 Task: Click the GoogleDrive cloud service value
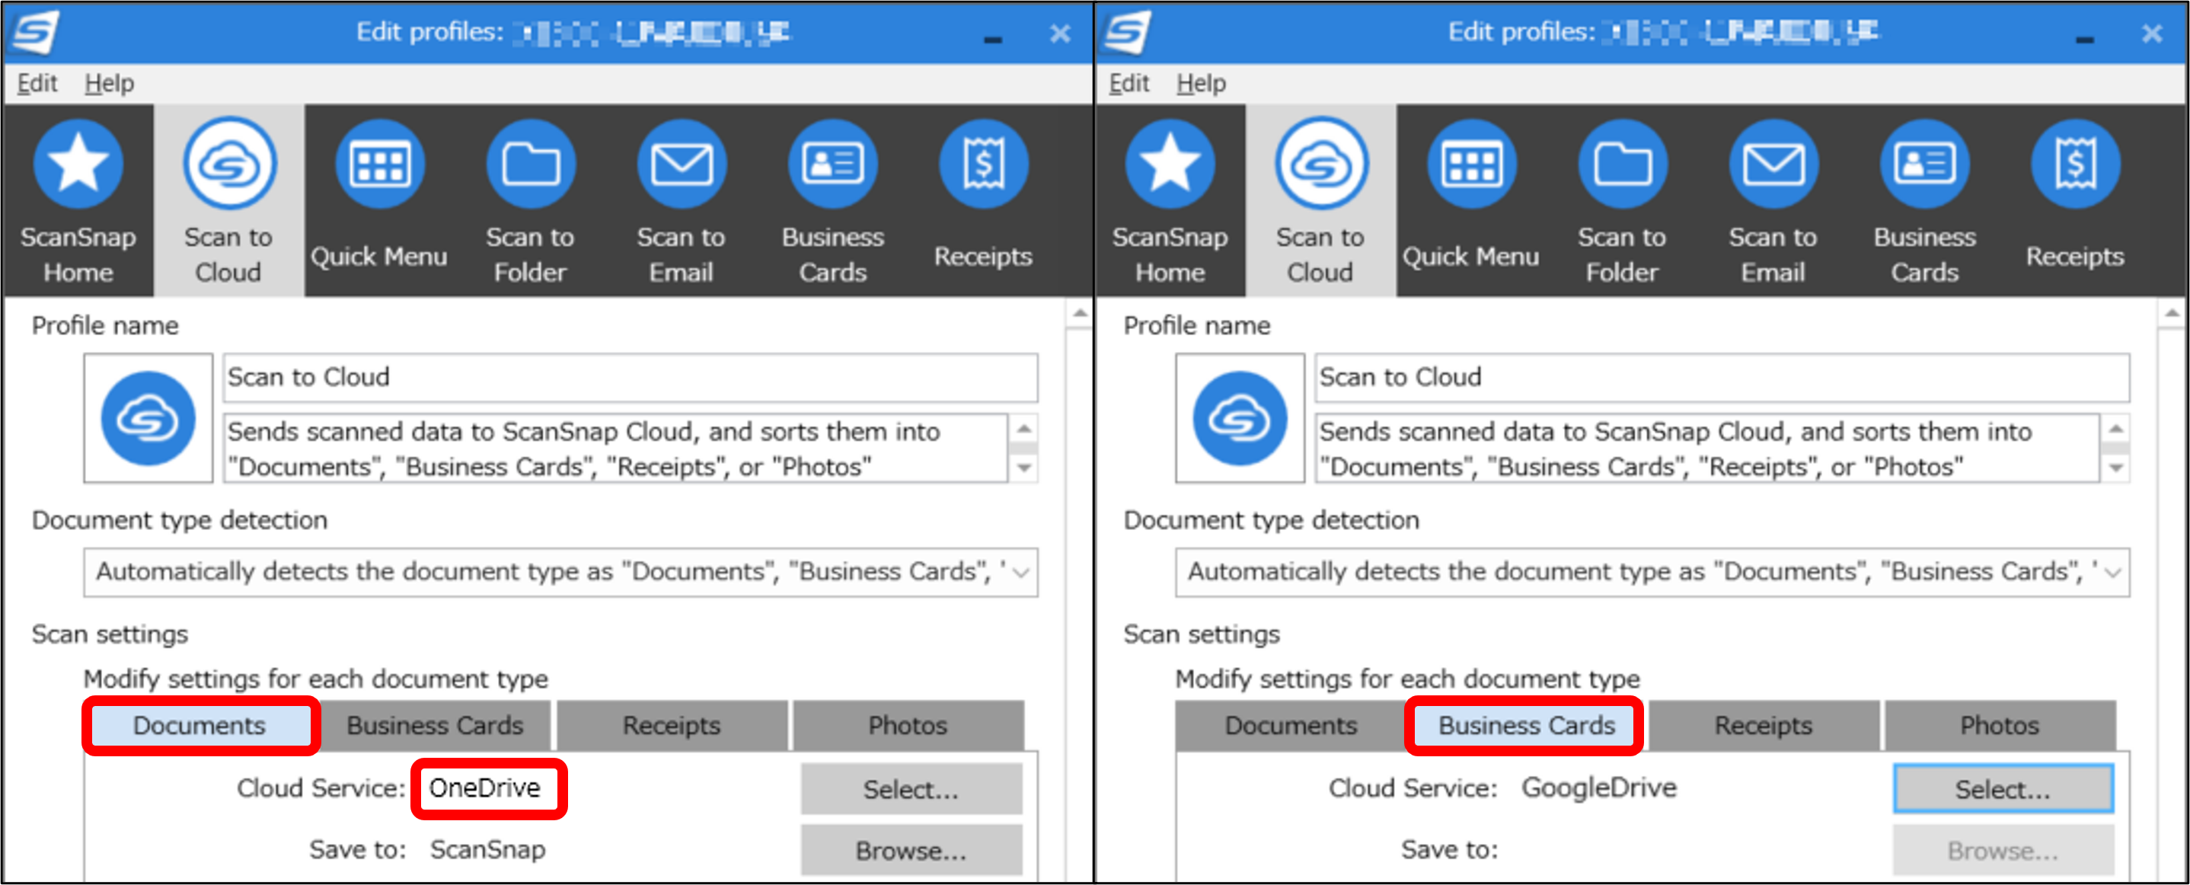pyautogui.click(x=1598, y=788)
